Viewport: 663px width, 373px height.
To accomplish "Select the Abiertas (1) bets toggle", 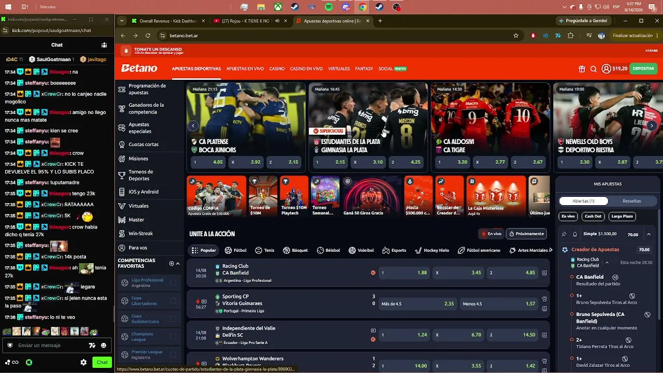I will pyautogui.click(x=583, y=201).
